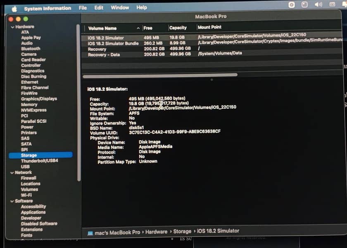The height and width of the screenshot is (248, 347).
Task: Select NVMExpress in the sidebar
Action: coord(33,110)
